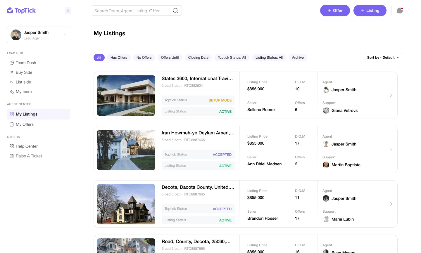Click the + Offer button
421x253 pixels.
click(335, 11)
